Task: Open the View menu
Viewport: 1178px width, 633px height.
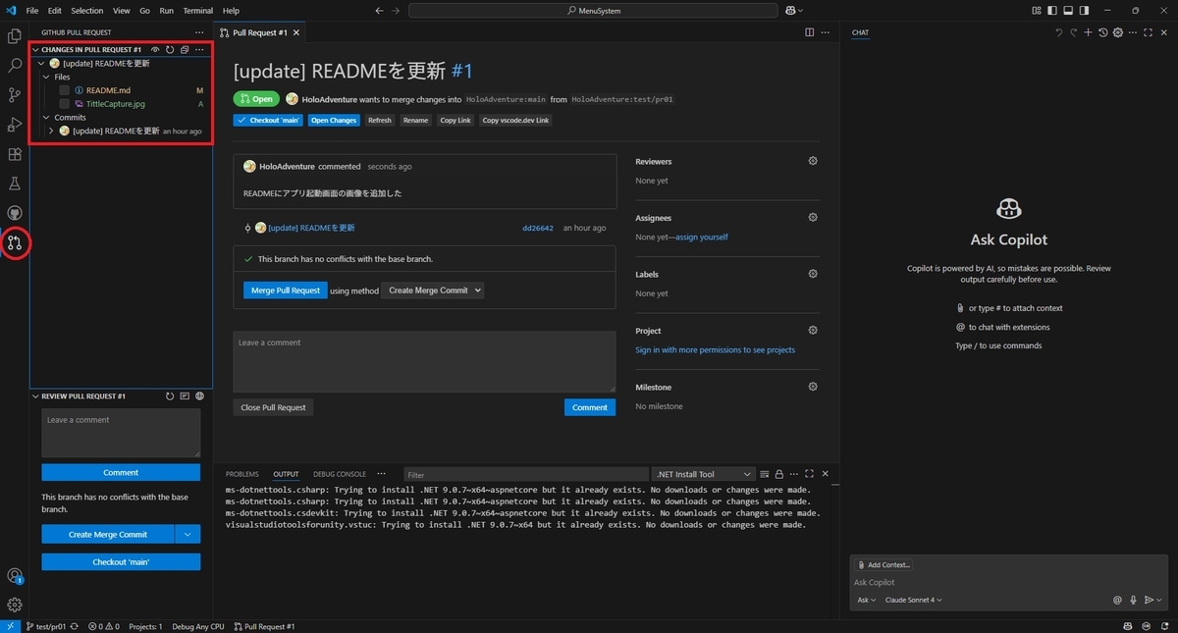Action: click(121, 11)
